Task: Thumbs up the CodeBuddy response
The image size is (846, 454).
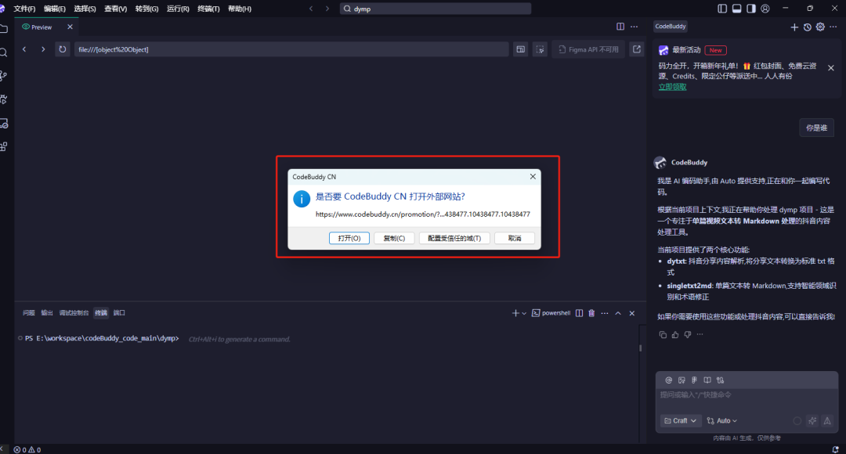Action: 675,334
